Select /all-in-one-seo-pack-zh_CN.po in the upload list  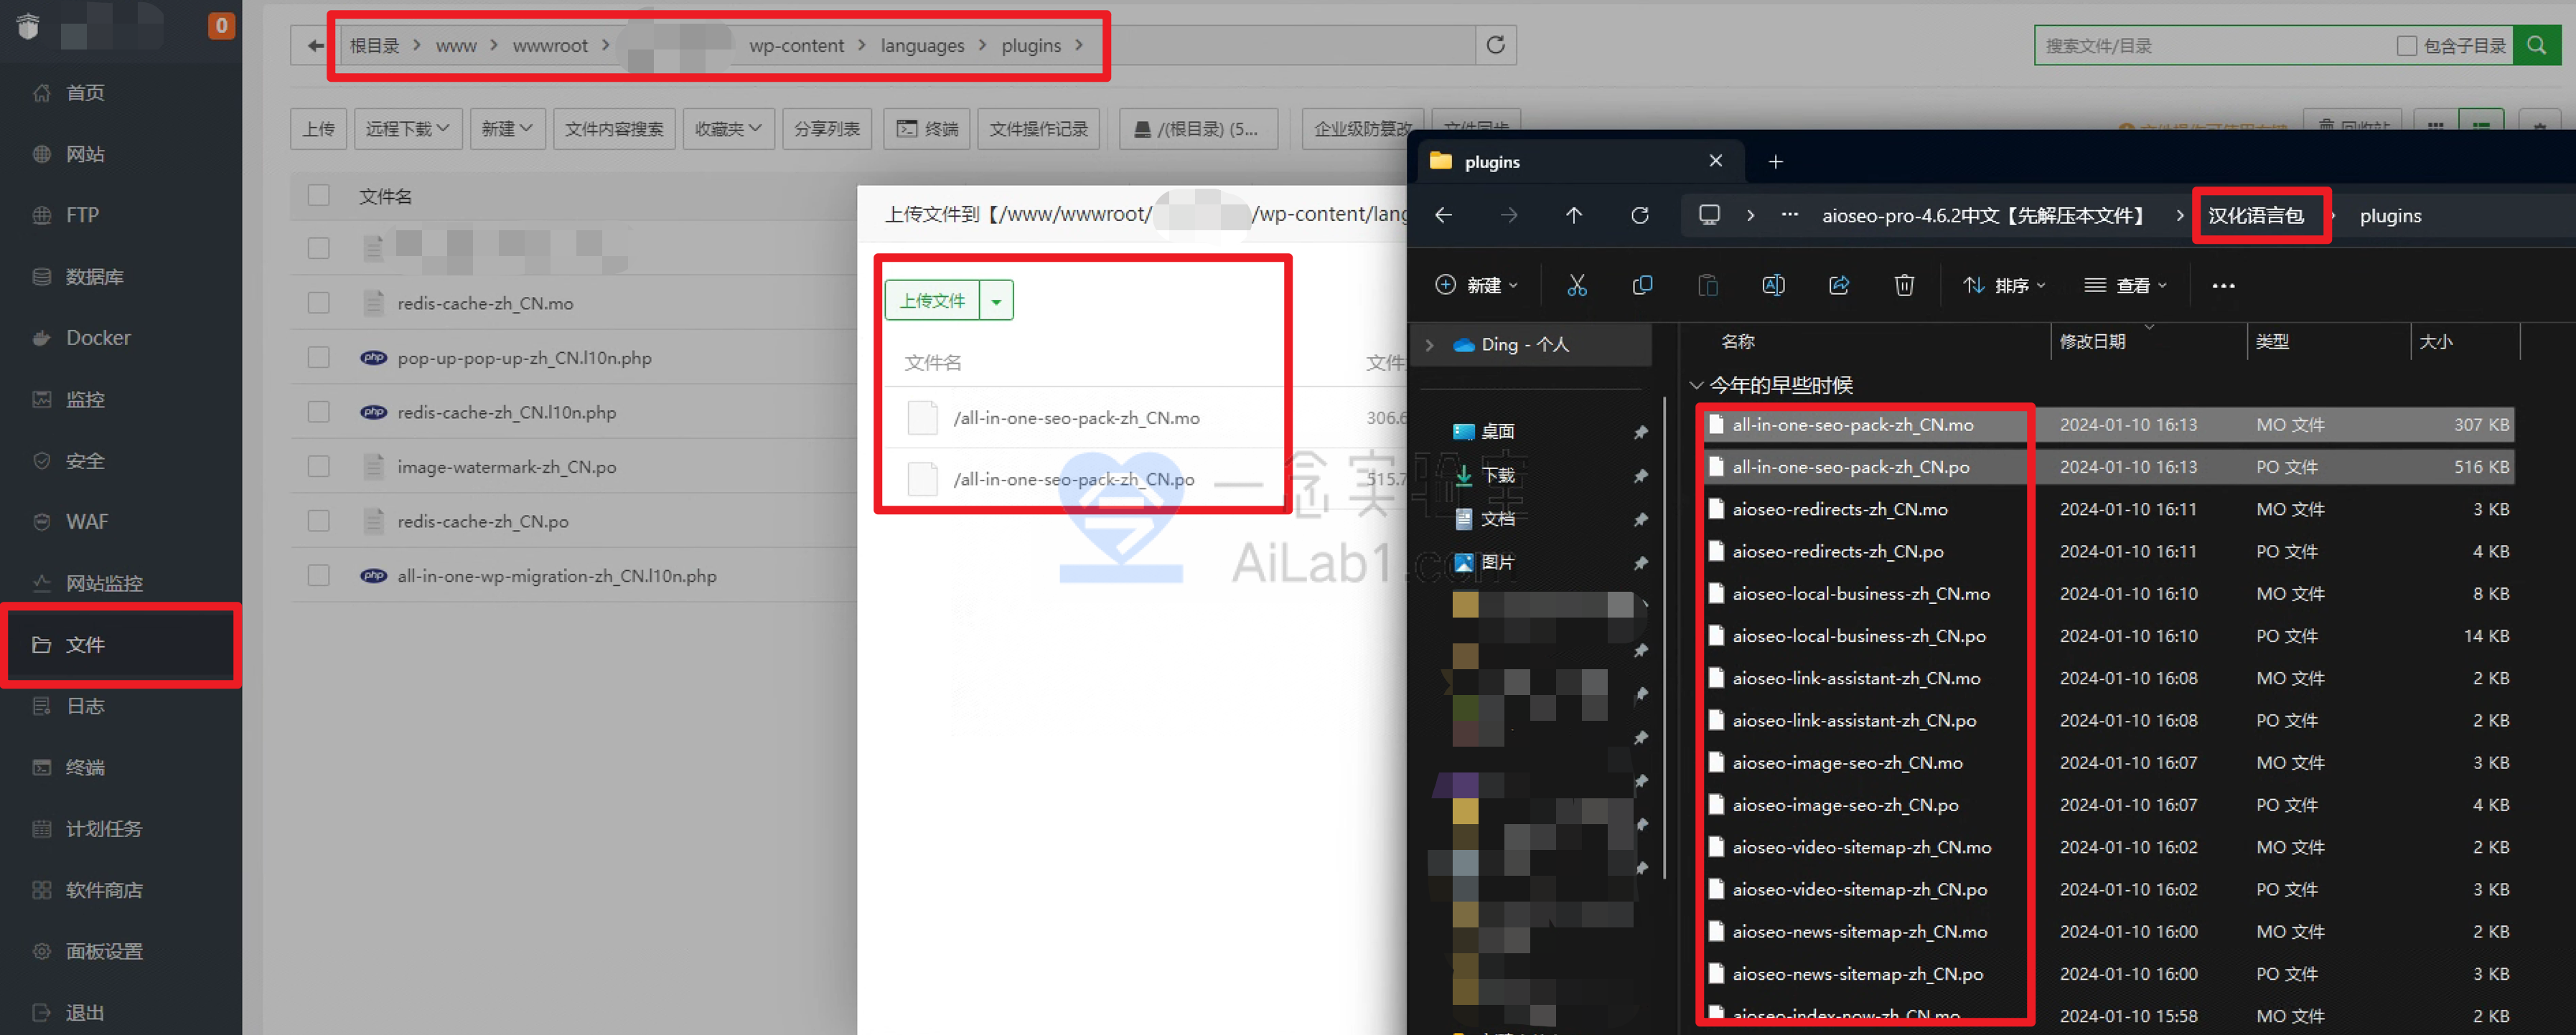pos(1074,480)
